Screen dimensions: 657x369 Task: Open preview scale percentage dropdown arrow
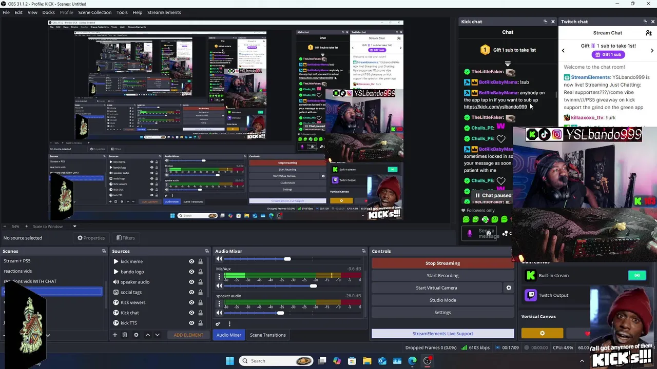(x=74, y=227)
